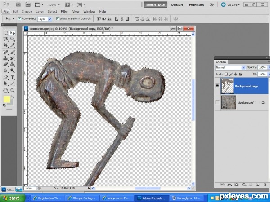This screenshot has width=270, height=202.
Task: Select the Brush tool
Action: pos(13,52)
